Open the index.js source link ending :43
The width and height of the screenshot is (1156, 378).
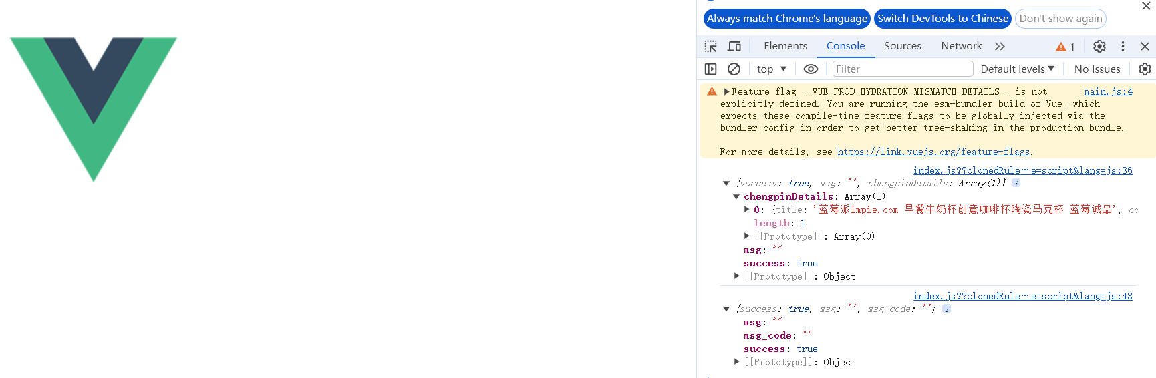(x=1022, y=297)
